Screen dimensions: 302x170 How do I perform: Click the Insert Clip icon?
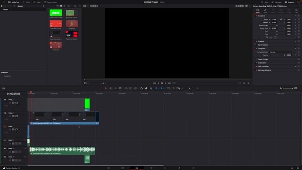click(126, 88)
